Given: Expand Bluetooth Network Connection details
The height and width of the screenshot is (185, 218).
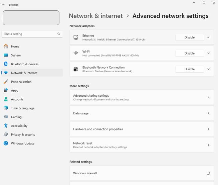Looking at the screenshot, I should (x=208, y=69).
